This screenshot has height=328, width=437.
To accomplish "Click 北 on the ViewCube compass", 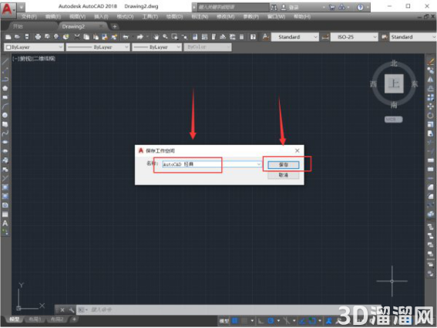I will click(394, 63).
